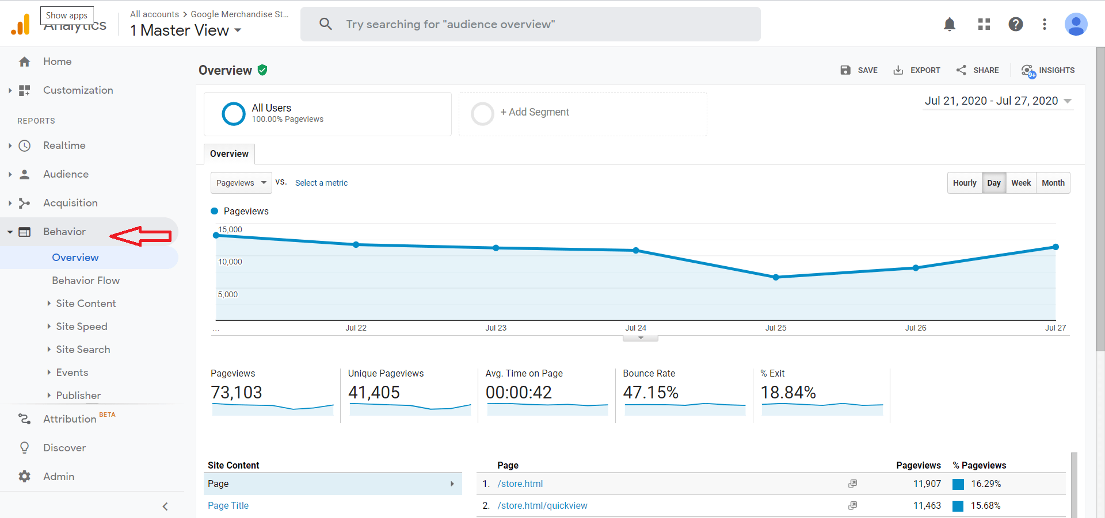The width and height of the screenshot is (1105, 518).
Task: Click the SHARE icon
Action: click(x=961, y=70)
